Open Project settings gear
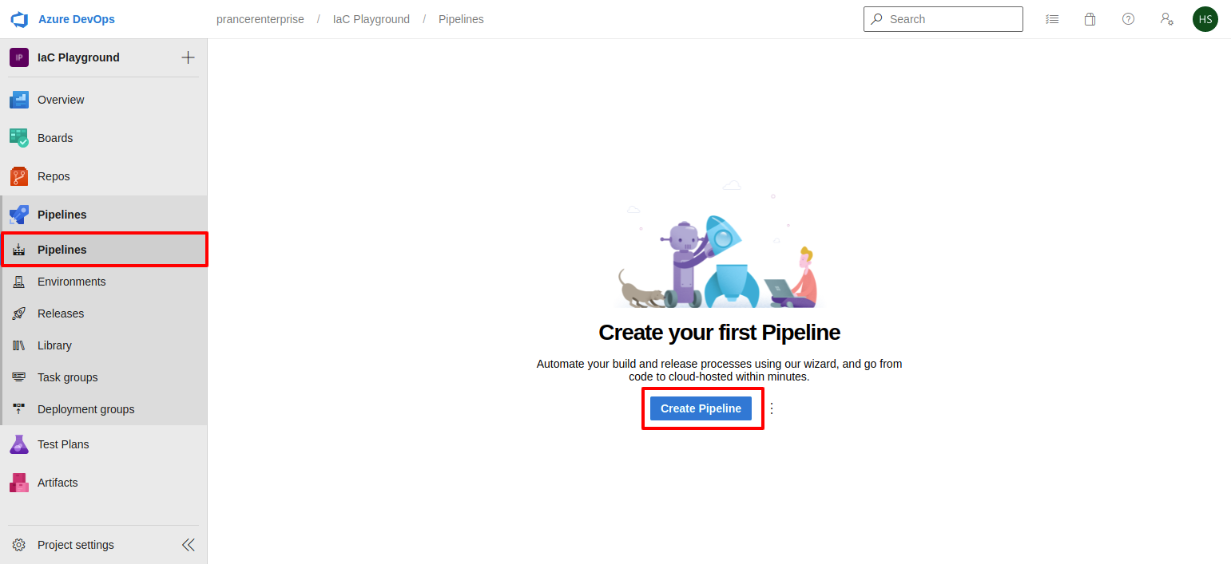The width and height of the screenshot is (1231, 564). coord(19,545)
